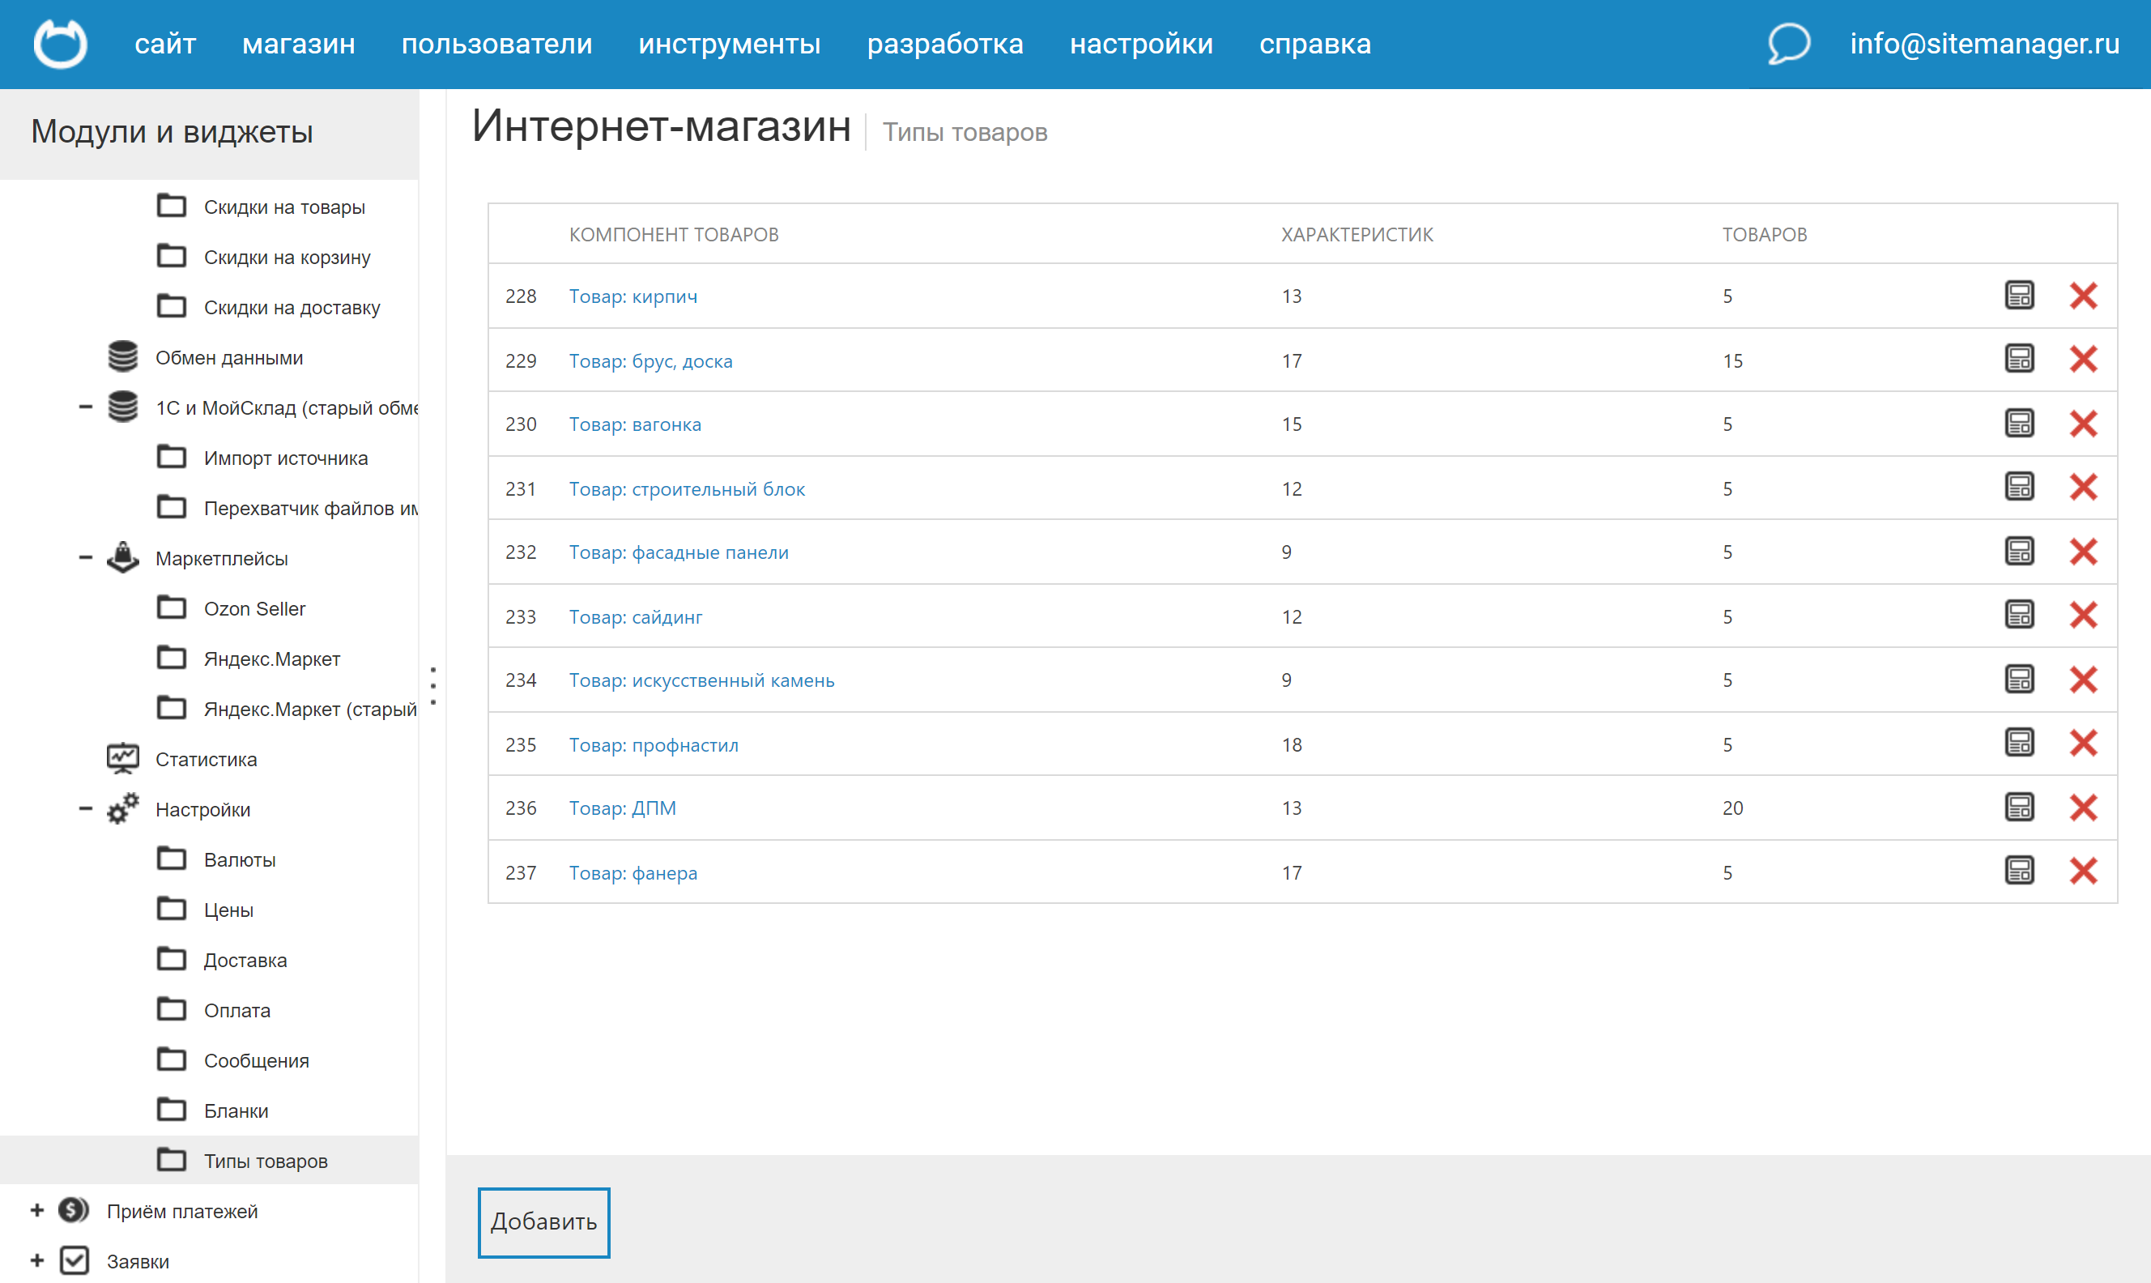
Task: Click the Приём платежей dollar icon
Action: pos(73,1210)
